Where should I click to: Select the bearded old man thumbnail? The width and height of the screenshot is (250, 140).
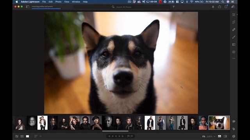pos(32,123)
